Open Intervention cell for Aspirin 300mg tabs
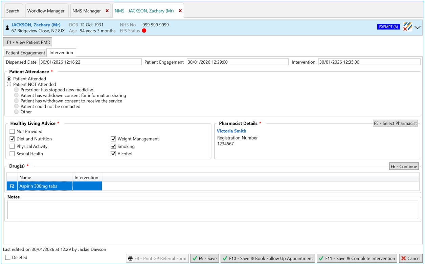The image size is (425, 264). pyautogui.click(x=87, y=186)
